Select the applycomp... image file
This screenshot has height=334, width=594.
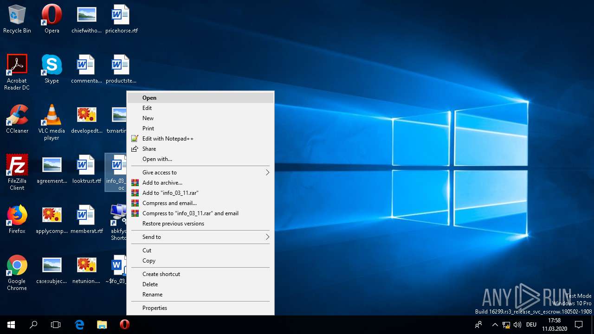click(52, 219)
